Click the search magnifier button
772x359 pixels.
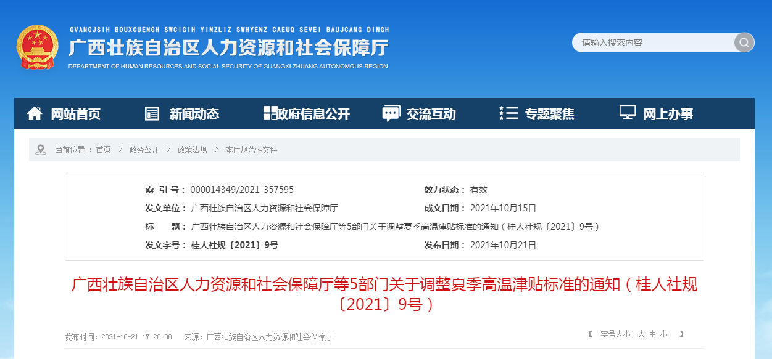(744, 42)
